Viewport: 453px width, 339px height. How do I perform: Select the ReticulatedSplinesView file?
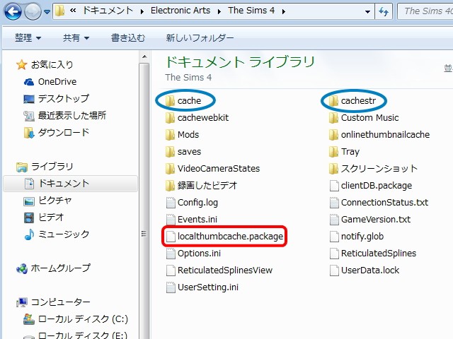(219, 270)
